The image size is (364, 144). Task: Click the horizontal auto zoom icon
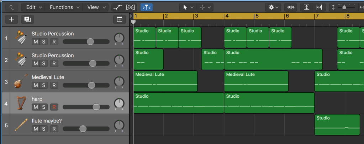(319, 7)
